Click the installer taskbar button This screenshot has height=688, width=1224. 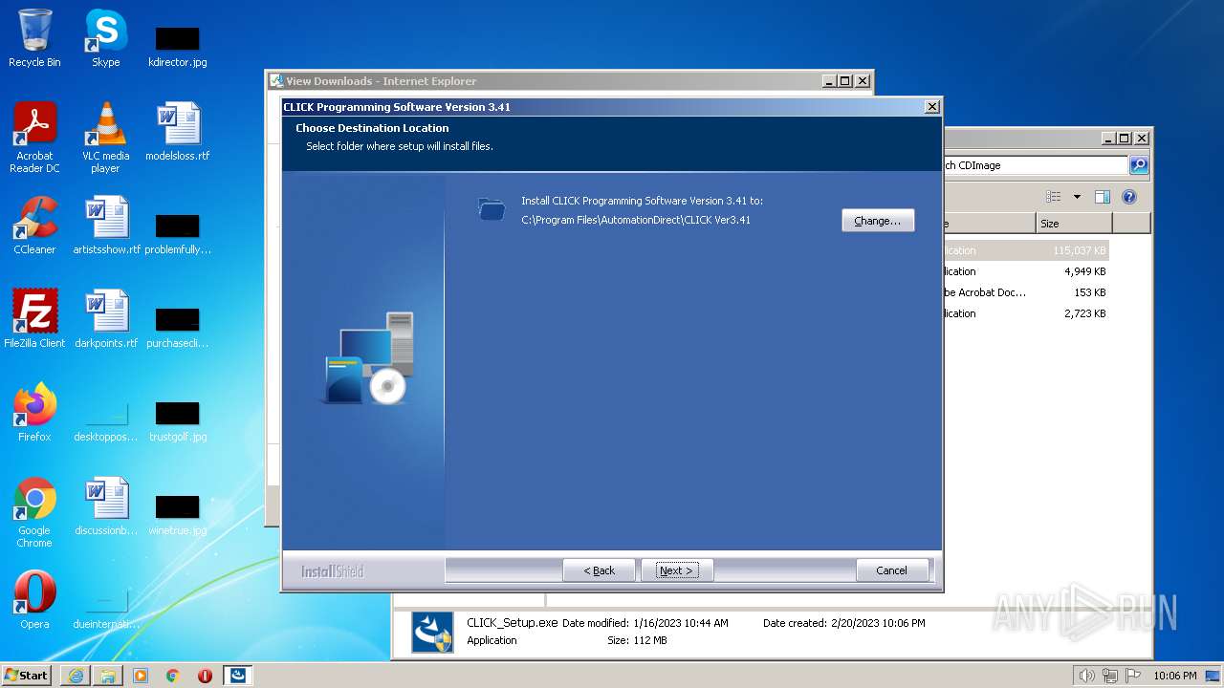[237, 676]
